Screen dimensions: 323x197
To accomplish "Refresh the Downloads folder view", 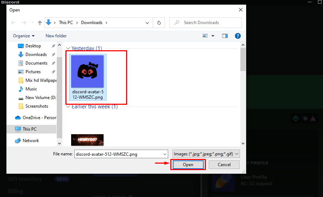I will (x=159, y=23).
